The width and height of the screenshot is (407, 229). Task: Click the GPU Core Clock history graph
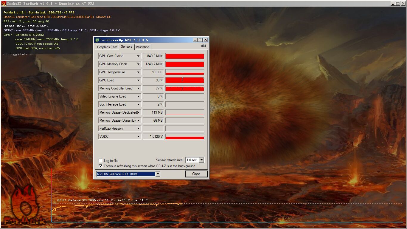(x=185, y=56)
